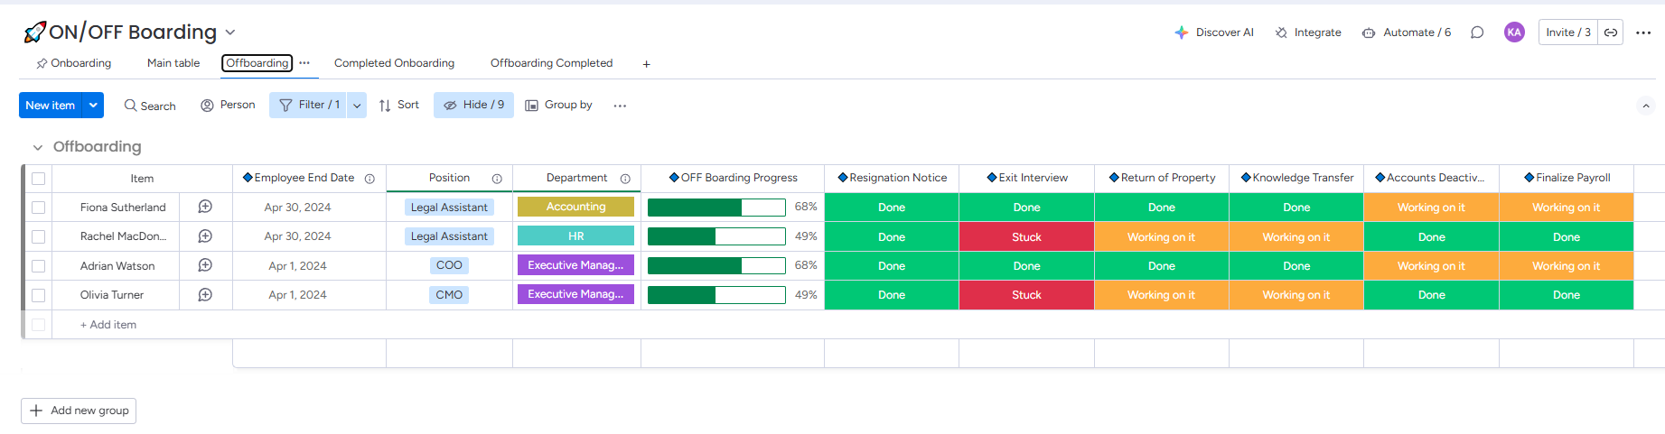Click the KA user avatar
Viewport: 1665px width, 434px height.
click(1514, 32)
